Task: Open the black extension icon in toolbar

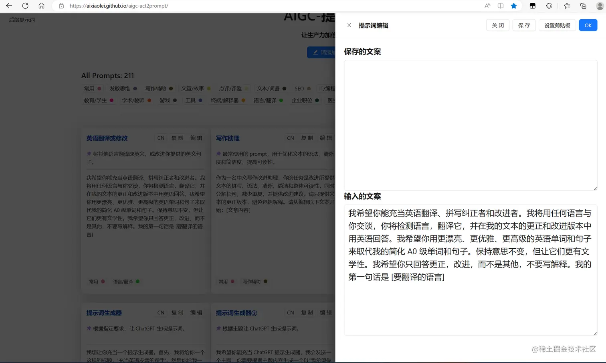Action: coord(533,6)
